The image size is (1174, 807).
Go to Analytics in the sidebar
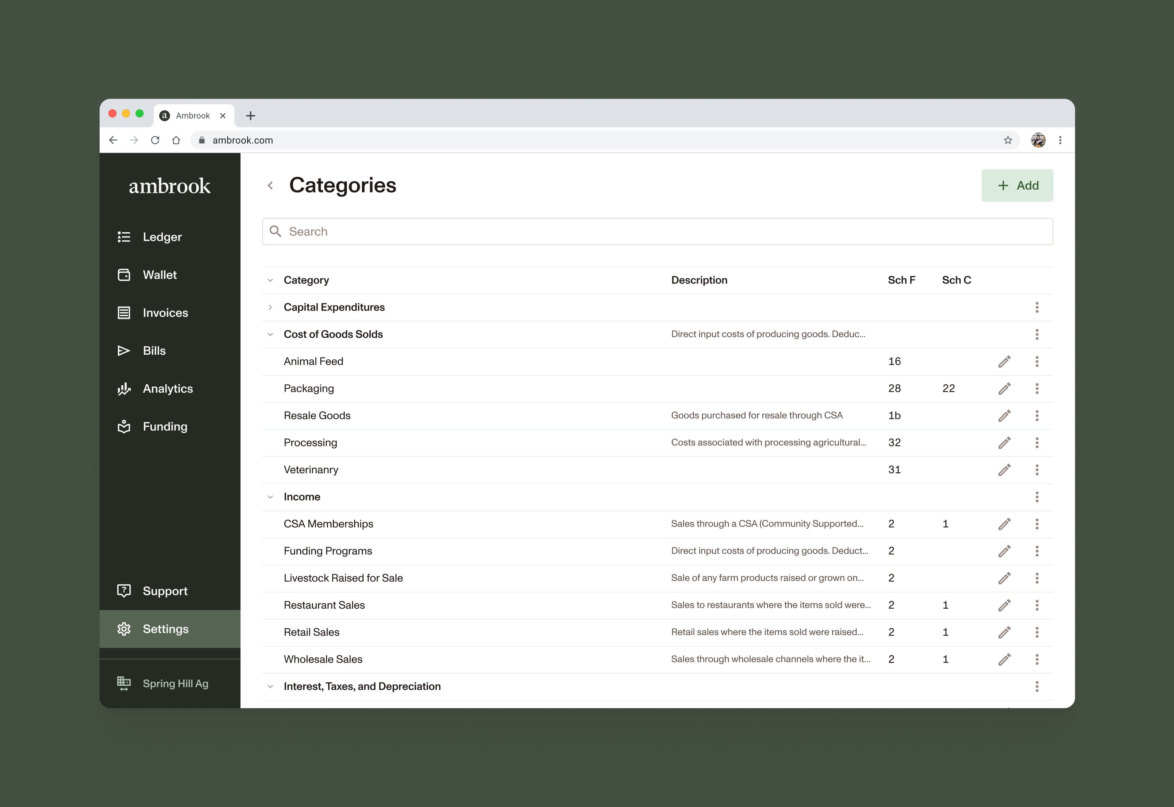click(168, 389)
